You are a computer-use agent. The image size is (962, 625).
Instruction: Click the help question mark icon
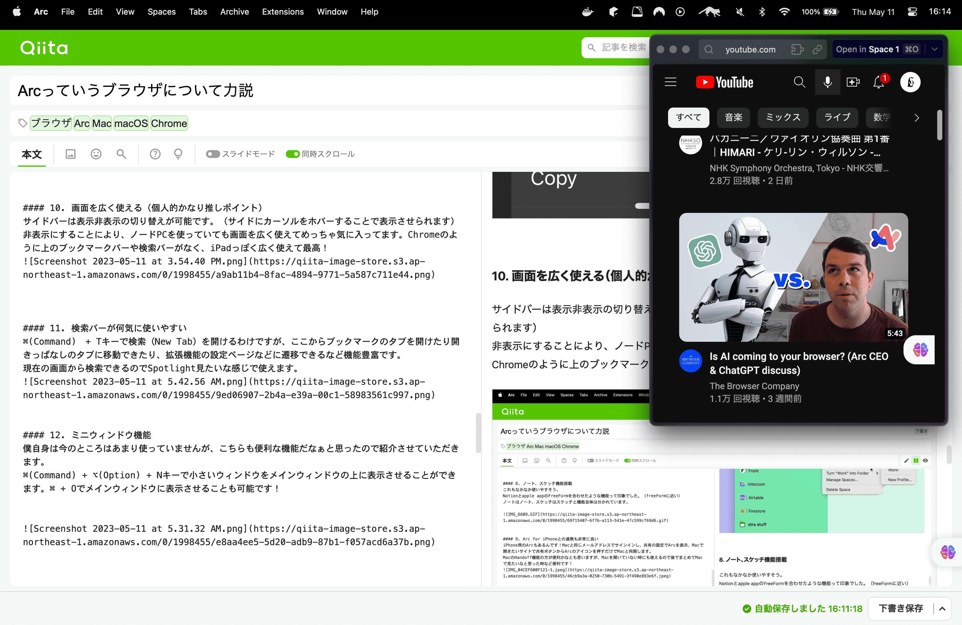tap(155, 154)
